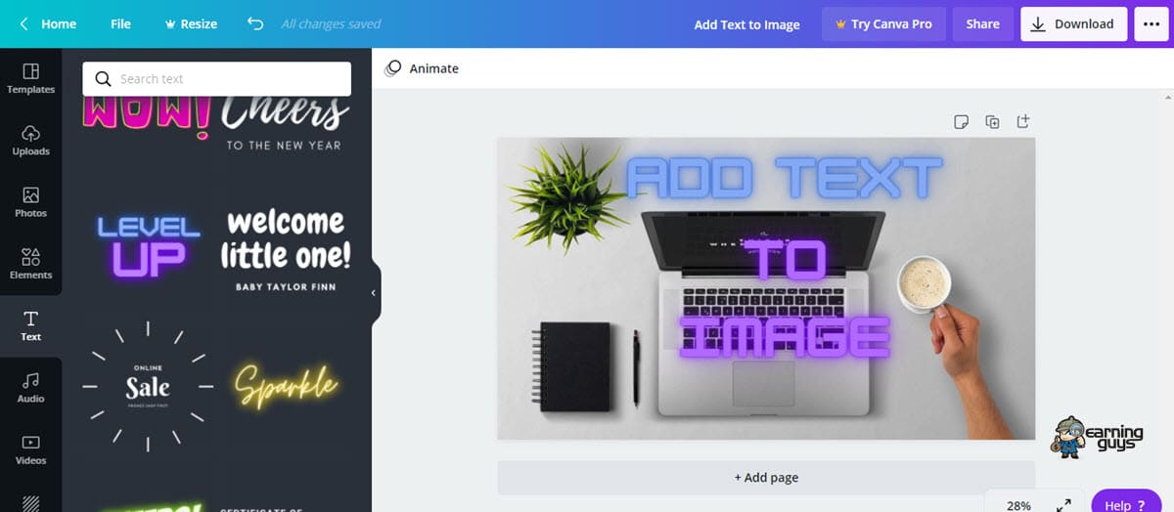
Task: Click the Add Text to Image title
Action: [x=746, y=24]
